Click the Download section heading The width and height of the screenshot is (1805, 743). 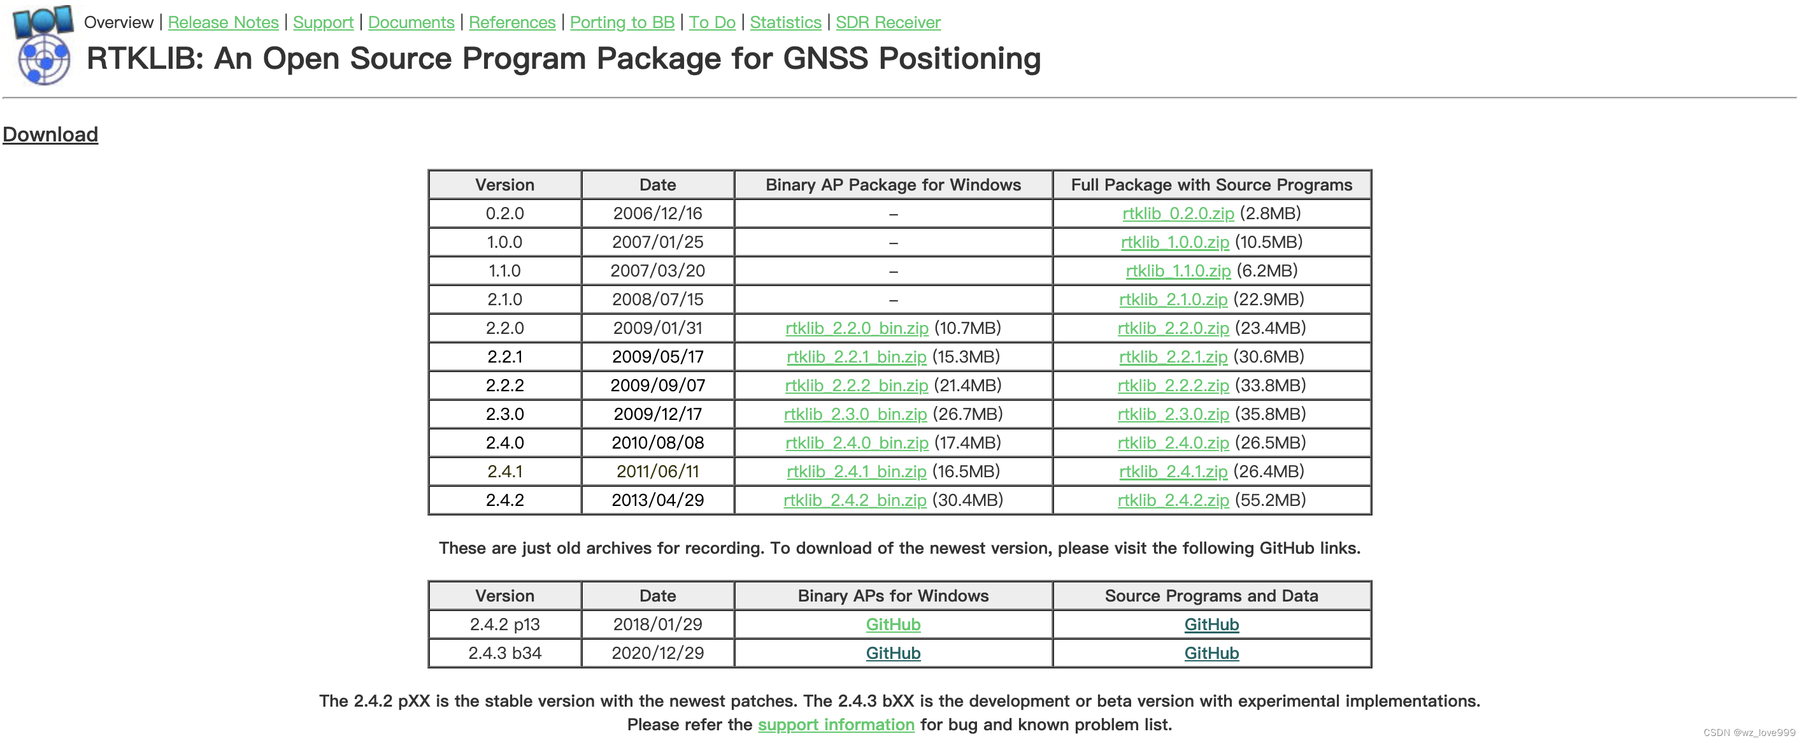click(x=50, y=134)
